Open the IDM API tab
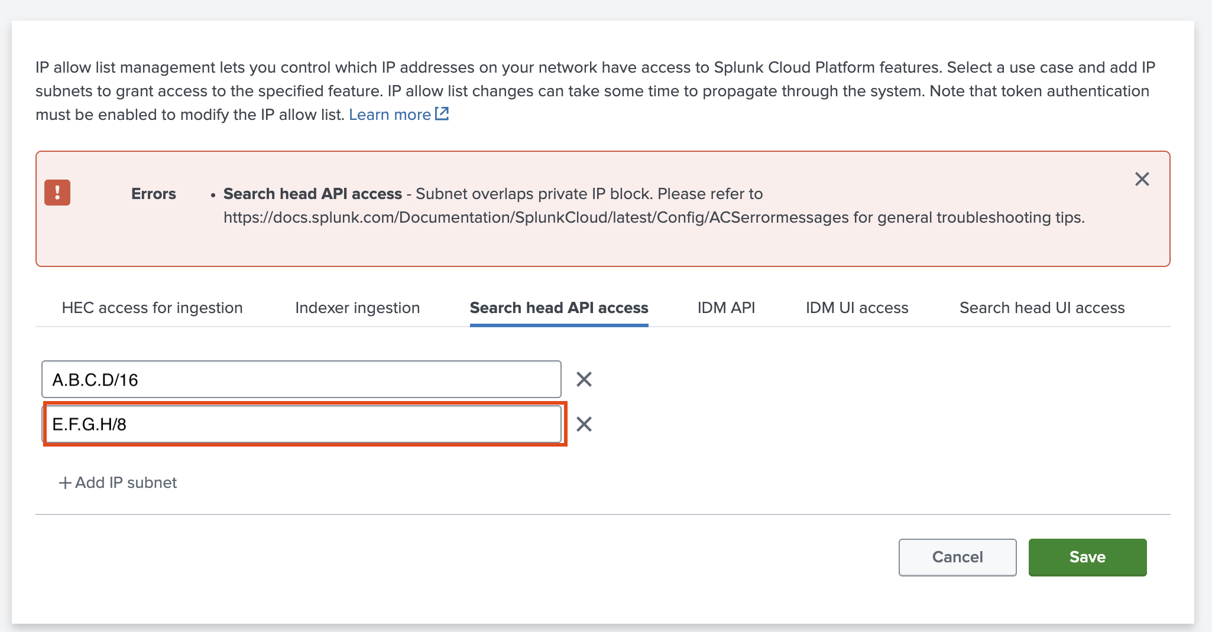 coord(726,308)
